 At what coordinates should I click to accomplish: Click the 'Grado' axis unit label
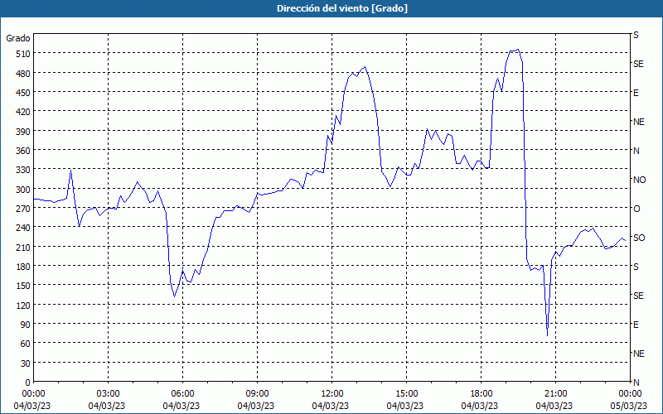tap(18, 38)
